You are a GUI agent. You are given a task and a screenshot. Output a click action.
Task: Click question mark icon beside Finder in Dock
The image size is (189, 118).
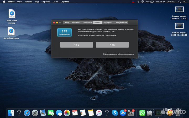19,113
